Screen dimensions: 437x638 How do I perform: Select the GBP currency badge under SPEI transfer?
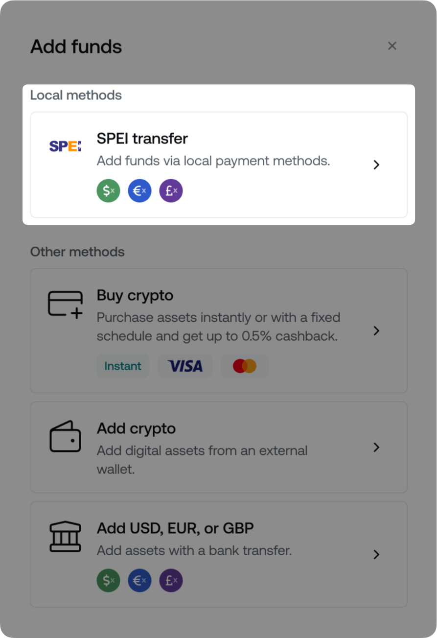click(x=171, y=190)
